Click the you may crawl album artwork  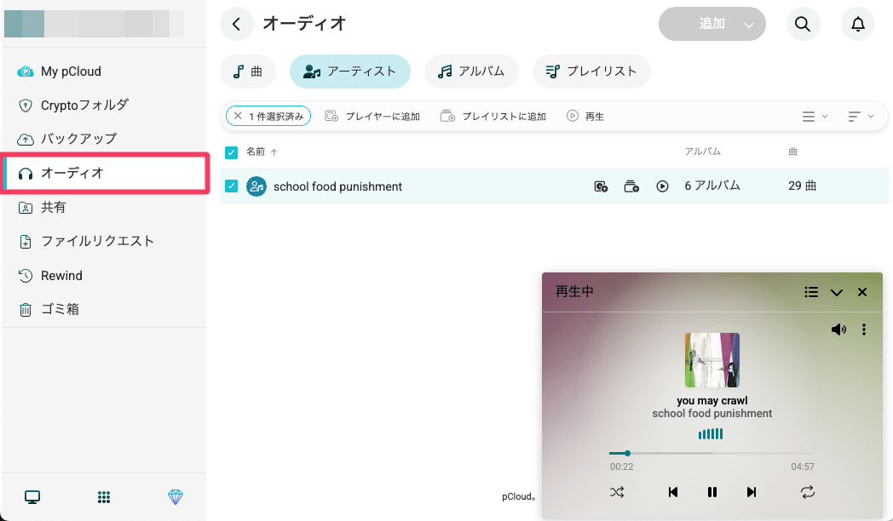(712, 359)
